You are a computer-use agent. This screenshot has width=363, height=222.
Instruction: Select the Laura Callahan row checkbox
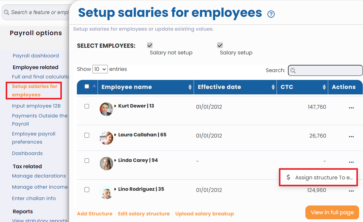click(87, 135)
